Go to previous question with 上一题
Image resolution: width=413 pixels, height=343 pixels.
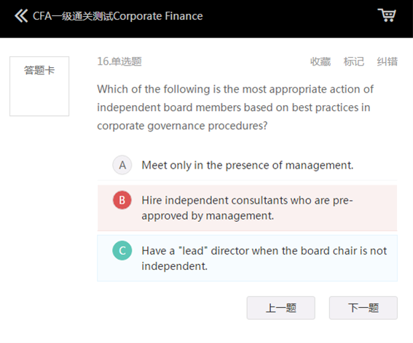point(280,308)
